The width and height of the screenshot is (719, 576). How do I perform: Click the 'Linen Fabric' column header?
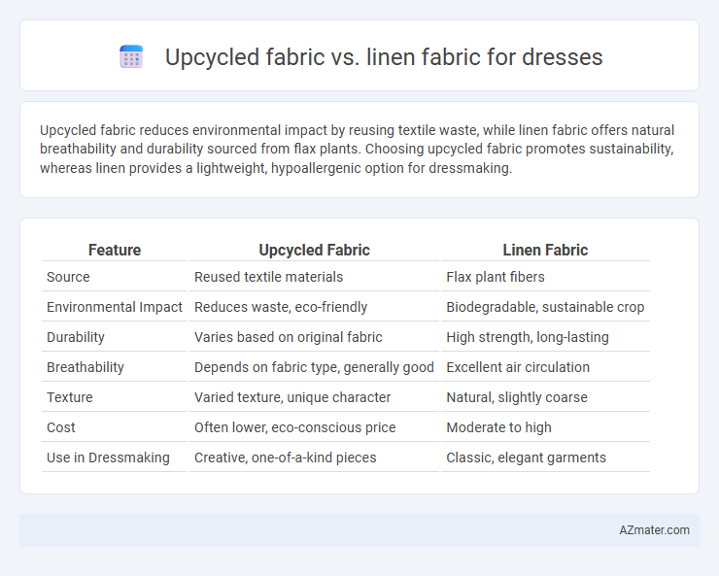click(545, 250)
